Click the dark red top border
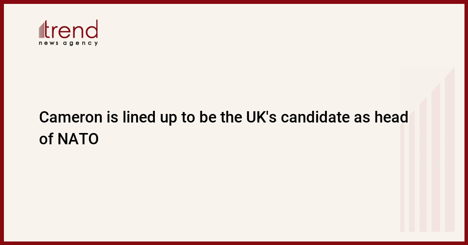468x245 pixels. (x=234, y=2)
